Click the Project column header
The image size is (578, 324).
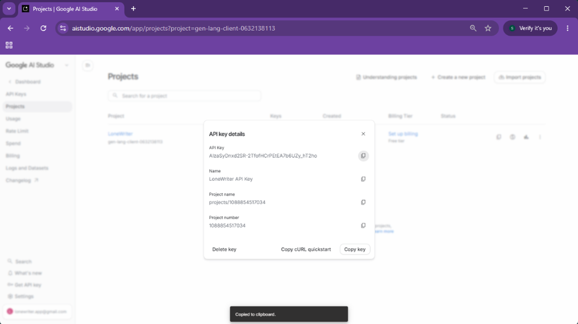116,116
